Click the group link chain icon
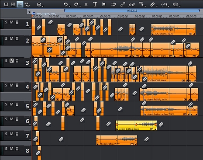Screen dimensions: 203x160 (123, 4)
